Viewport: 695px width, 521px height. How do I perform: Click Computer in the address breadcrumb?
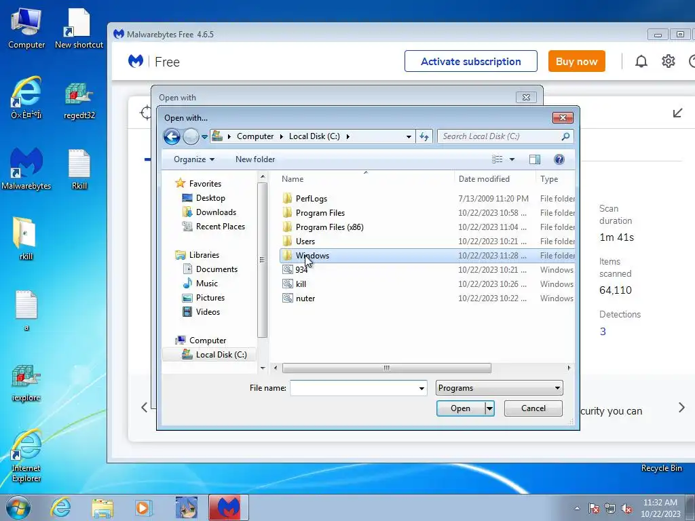(255, 136)
